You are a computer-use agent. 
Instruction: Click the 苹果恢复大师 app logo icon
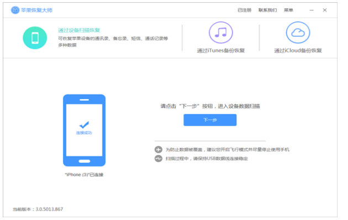(15, 10)
